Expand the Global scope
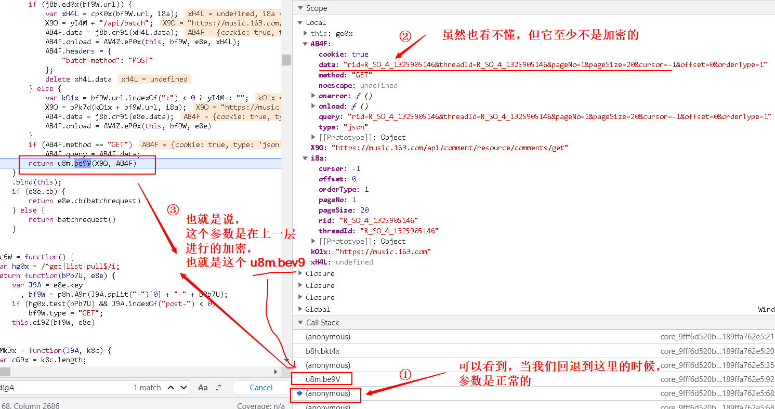The height and width of the screenshot is (409, 775). [300, 309]
